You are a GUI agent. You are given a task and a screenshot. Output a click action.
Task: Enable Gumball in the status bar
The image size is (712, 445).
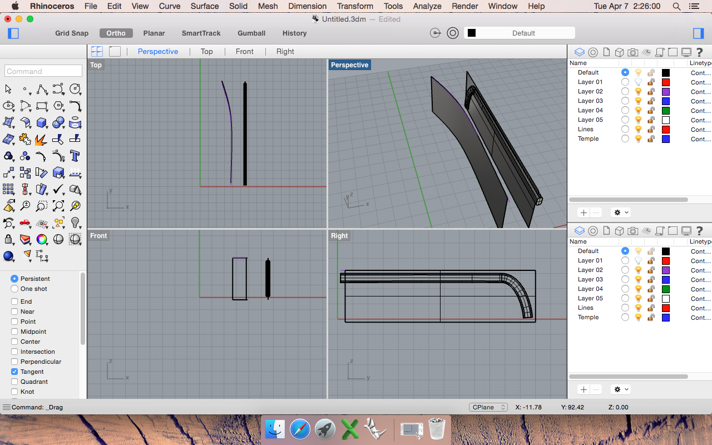pos(251,33)
